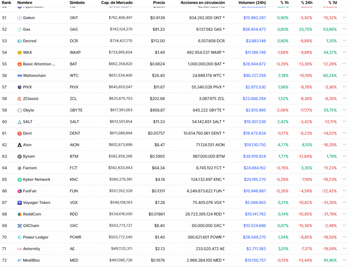This screenshot has width=350, height=267.
Task: Open the more options menu for Golem row
Action: click(345, 17)
